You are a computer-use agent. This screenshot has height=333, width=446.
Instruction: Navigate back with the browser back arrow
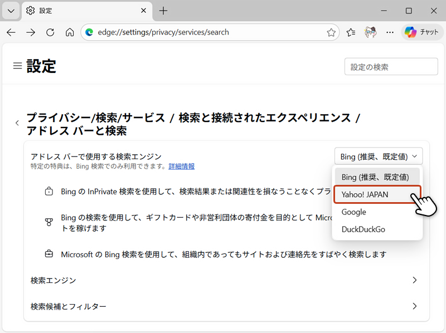11,32
